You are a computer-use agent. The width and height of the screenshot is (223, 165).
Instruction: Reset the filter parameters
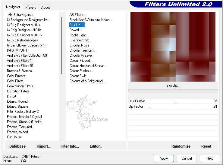tap(206, 146)
